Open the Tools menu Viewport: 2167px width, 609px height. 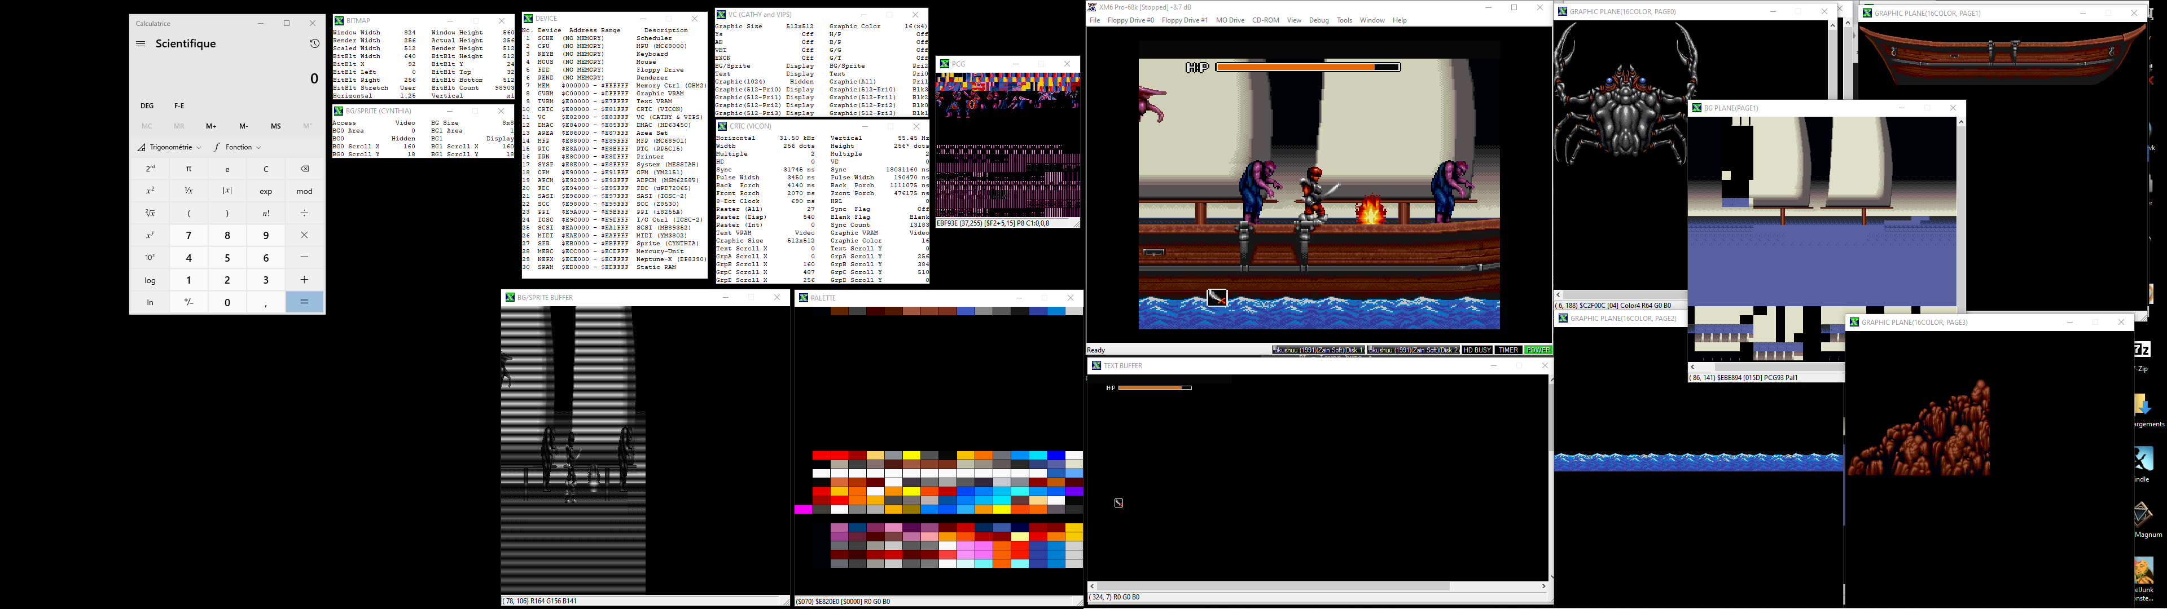click(1344, 20)
